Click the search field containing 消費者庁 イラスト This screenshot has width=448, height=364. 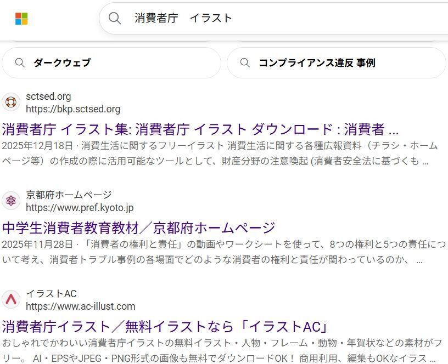click(x=273, y=18)
